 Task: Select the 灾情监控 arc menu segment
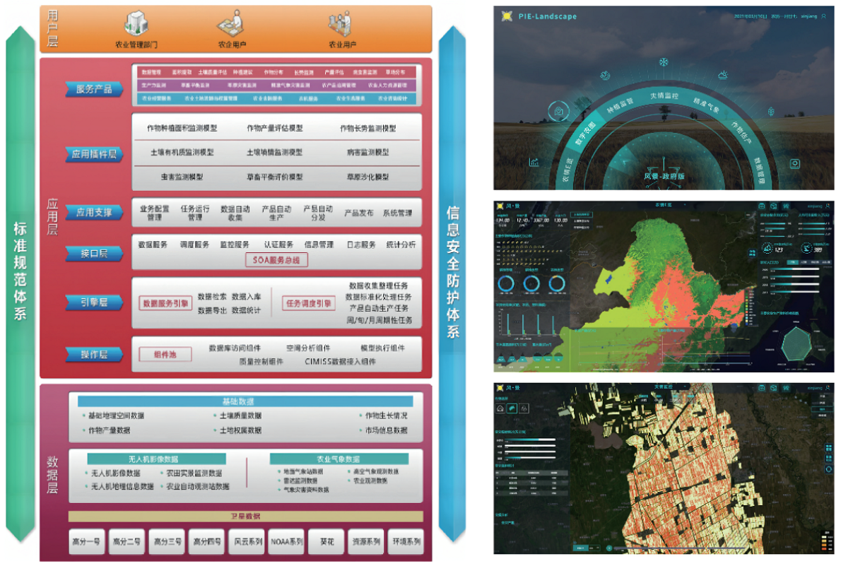tap(664, 95)
